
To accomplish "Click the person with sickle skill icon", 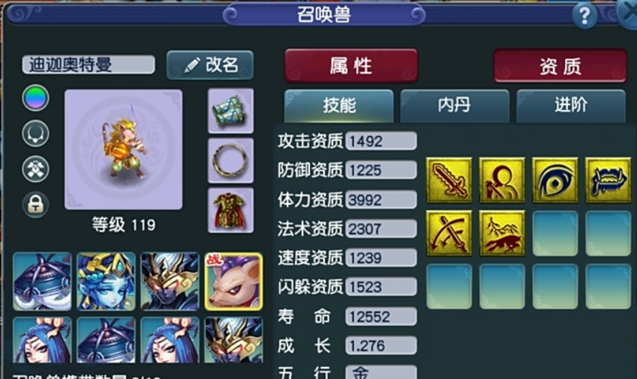I will [x=502, y=181].
